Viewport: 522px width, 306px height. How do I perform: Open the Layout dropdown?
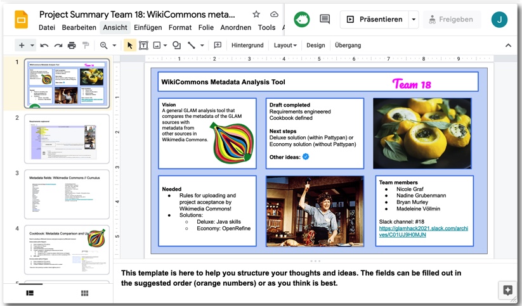point(285,46)
